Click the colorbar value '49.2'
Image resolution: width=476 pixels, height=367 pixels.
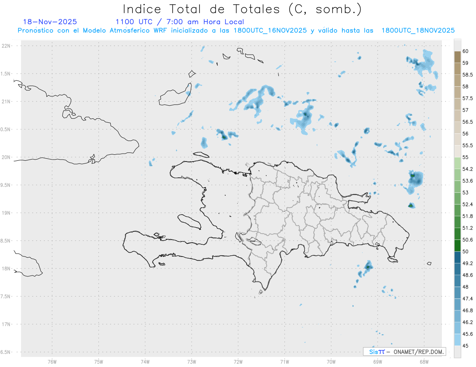pyautogui.click(x=468, y=263)
